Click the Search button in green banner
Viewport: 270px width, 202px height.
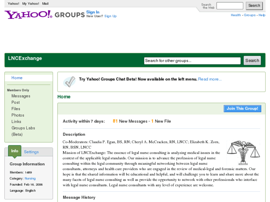tap(252, 60)
